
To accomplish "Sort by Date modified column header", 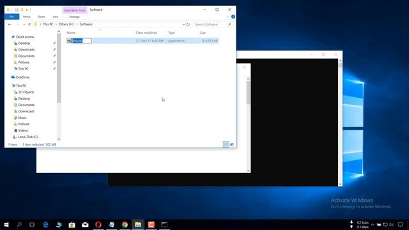I will click(146, 33).
